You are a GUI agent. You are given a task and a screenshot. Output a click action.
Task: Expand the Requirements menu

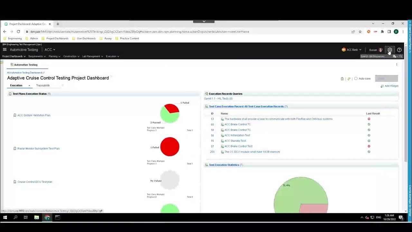[x=37, y=56]
